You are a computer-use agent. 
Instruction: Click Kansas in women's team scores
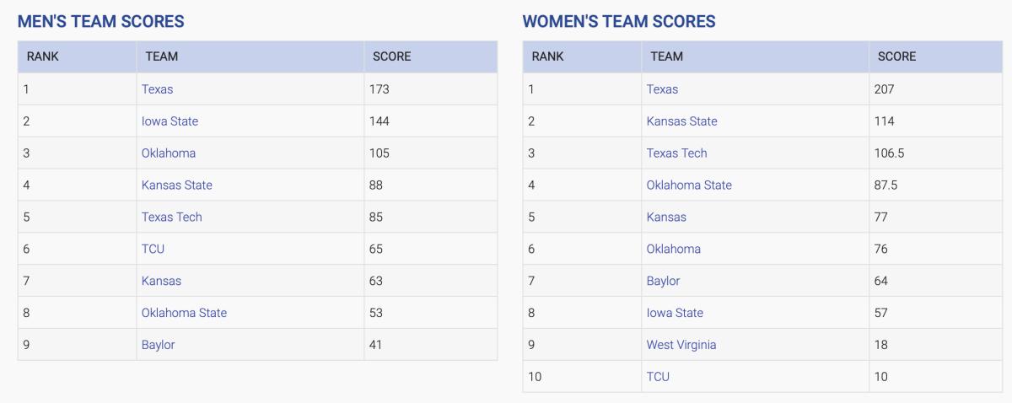[x=666, y=218]
